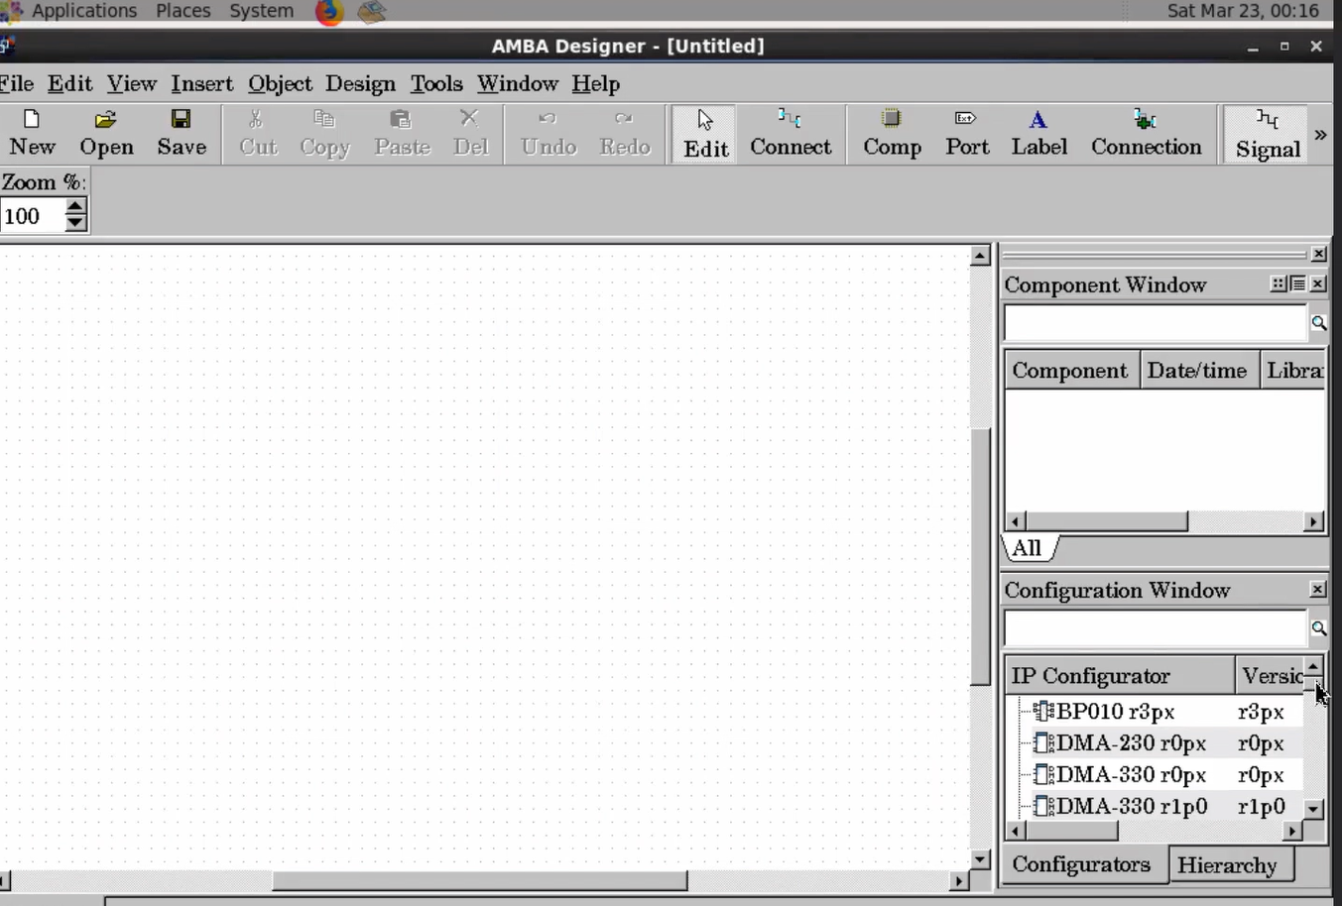Click the Configuration Window search field
This screenshot has width=1342, height=906.
pos(1156,628)
